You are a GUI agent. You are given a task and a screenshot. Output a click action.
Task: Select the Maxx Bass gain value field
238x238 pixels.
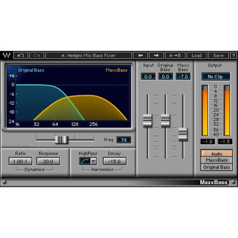pos(183,77)
